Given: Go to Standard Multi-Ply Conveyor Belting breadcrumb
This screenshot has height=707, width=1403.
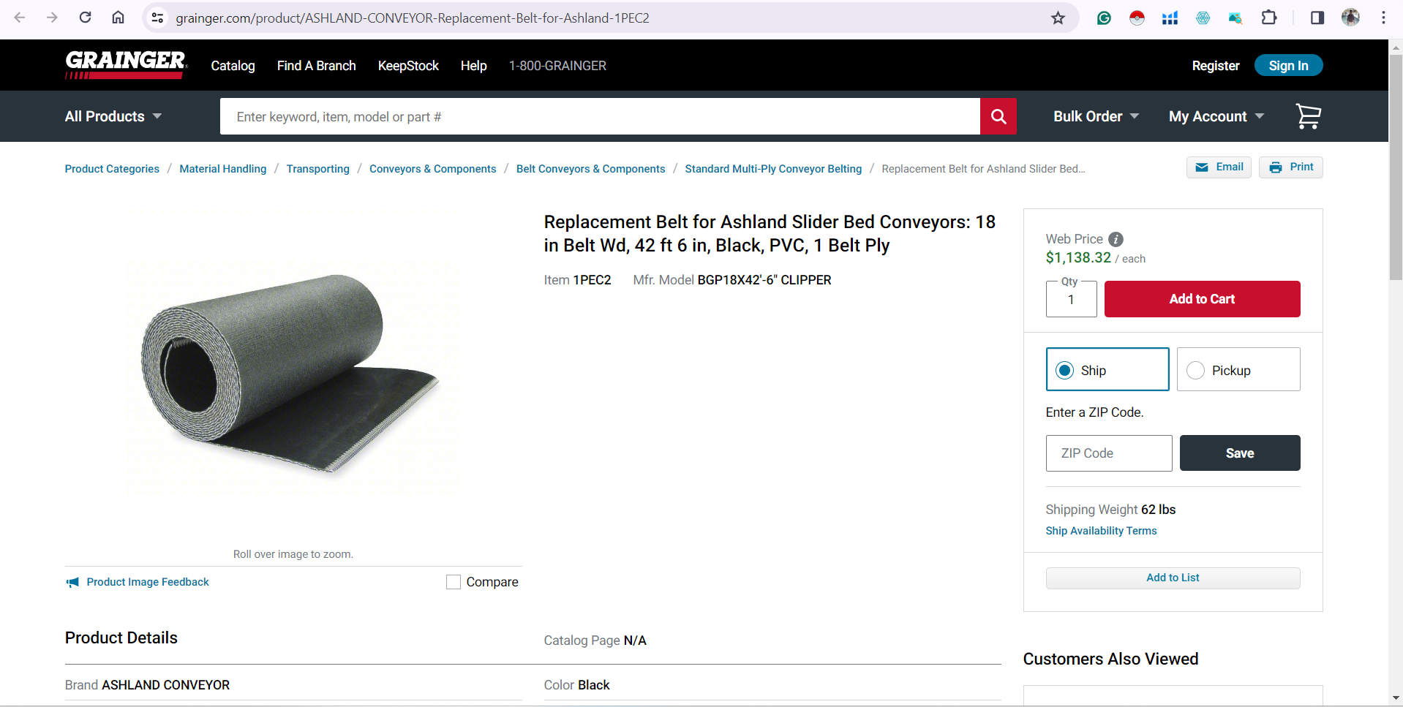Looking at the screenshot, I should click(x=773, y=169).
